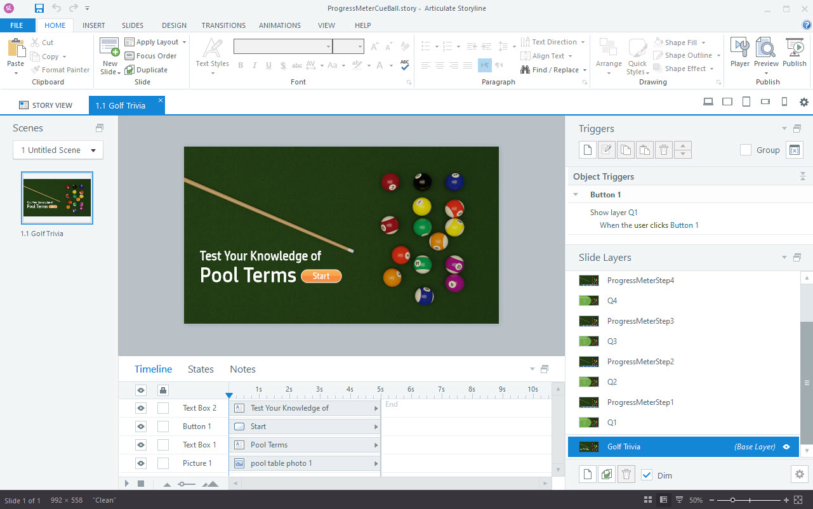Open the gear settings for slide layers
The width and height of the screenshot is (813, 509).
click(799, 475)
